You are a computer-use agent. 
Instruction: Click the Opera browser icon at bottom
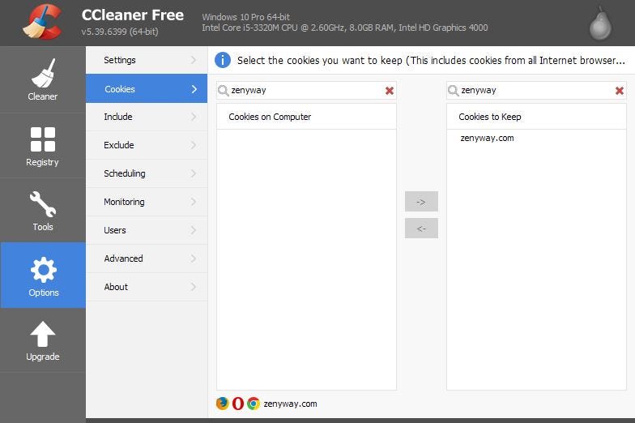coord(238,404)
